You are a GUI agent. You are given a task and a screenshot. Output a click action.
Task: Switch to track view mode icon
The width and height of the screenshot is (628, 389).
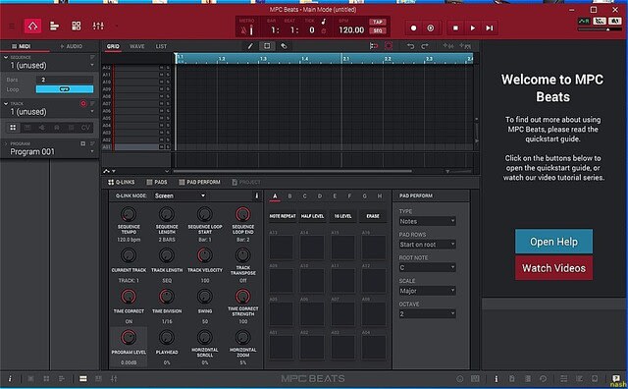coord(55,27)
